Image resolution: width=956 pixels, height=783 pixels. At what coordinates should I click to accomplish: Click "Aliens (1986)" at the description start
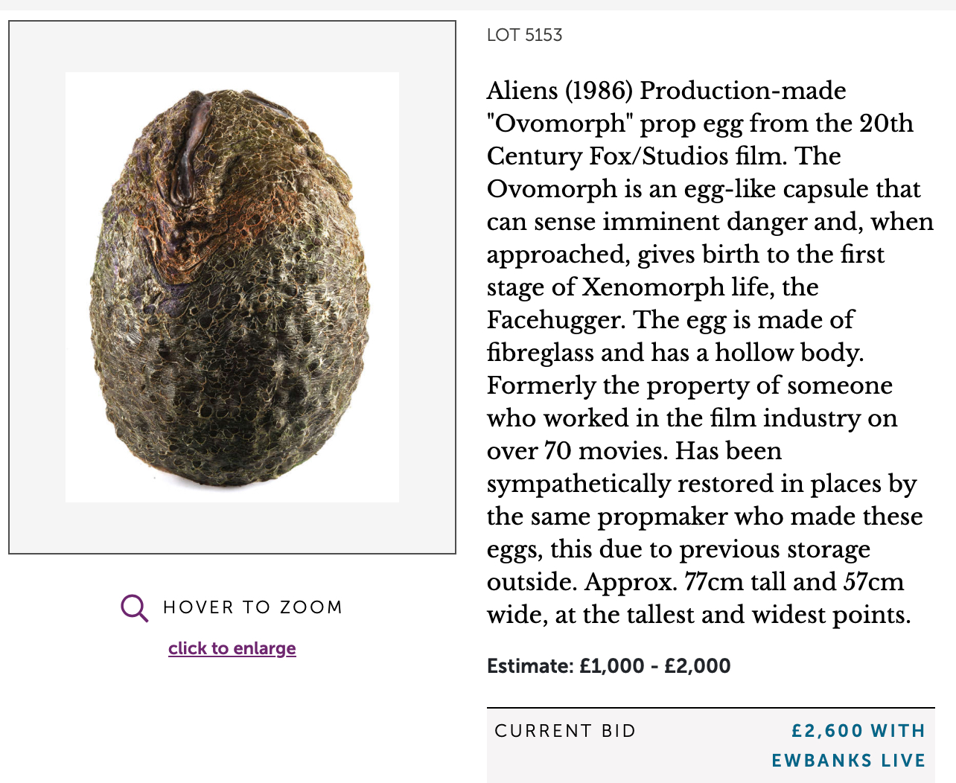pos(559,91)
